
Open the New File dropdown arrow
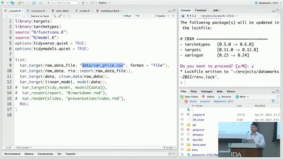point(7,3)
